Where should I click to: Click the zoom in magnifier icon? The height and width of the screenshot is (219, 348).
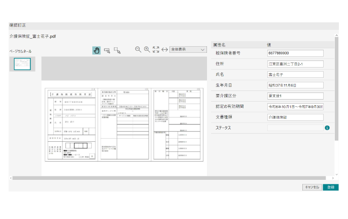(147, 50)
